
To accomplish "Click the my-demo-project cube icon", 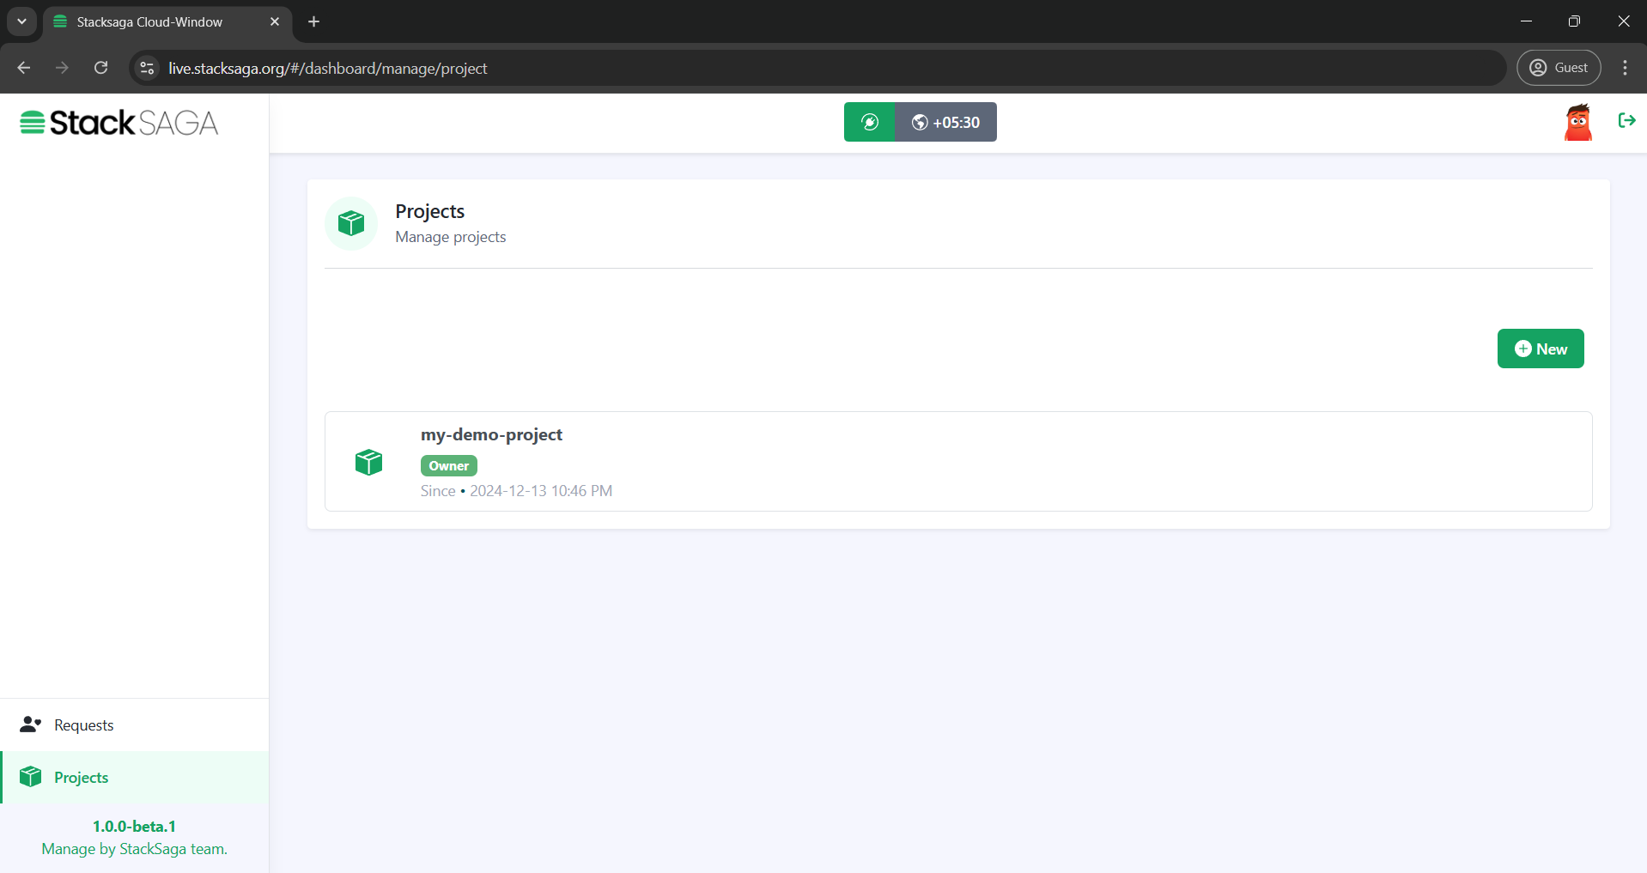I will coord(368,462).
